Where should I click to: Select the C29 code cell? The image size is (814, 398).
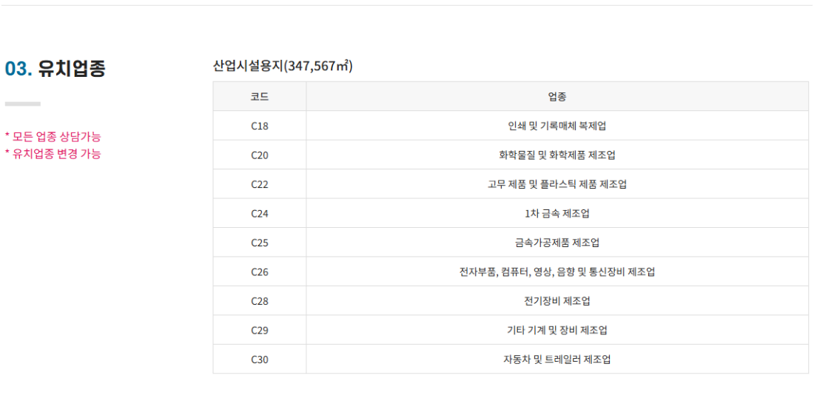(x=260, y=330)
